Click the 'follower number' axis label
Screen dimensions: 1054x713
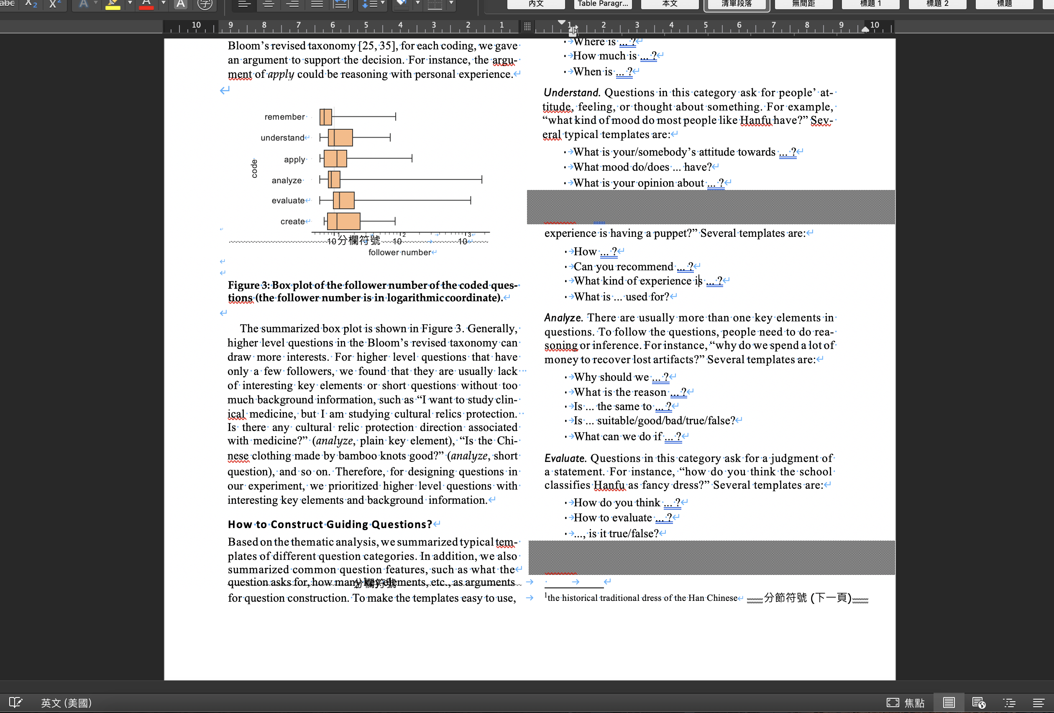pyautogui.click(x=399, y=252)
